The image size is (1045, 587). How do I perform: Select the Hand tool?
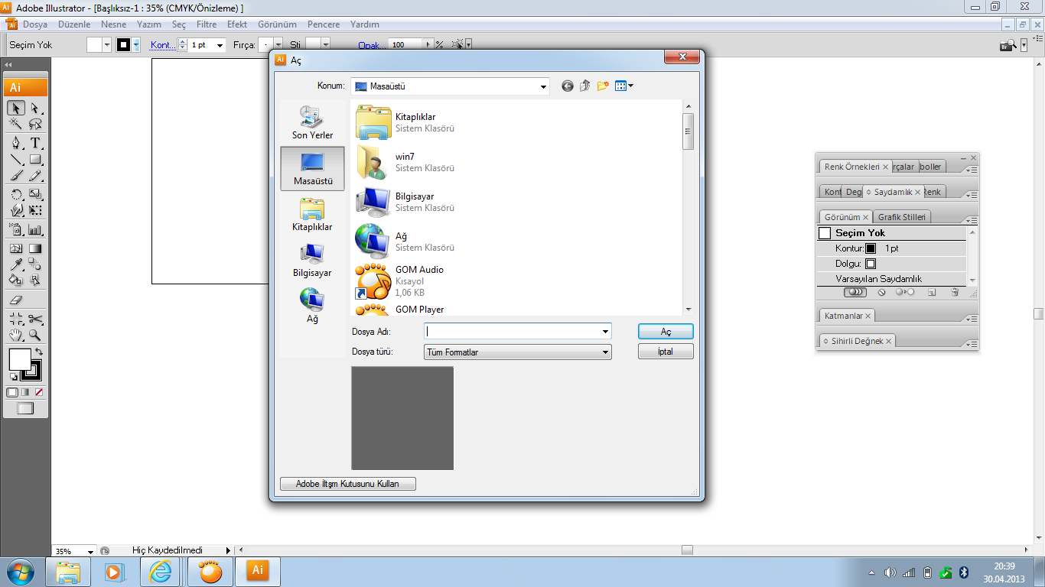17,335
